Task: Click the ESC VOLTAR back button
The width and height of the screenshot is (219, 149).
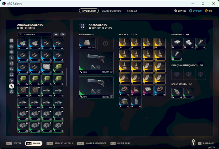Action: click(14, 144)
